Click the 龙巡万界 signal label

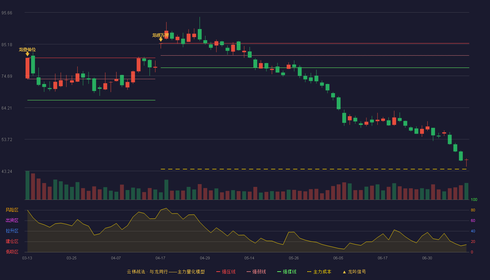[161, 35]
